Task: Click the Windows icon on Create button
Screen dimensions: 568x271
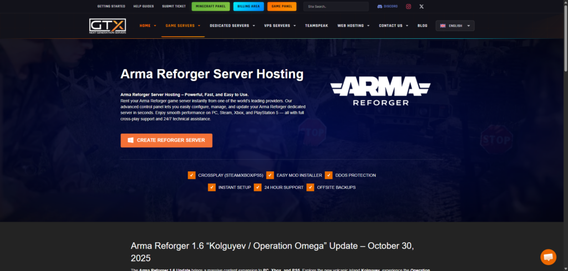Action: coord(130,140)
